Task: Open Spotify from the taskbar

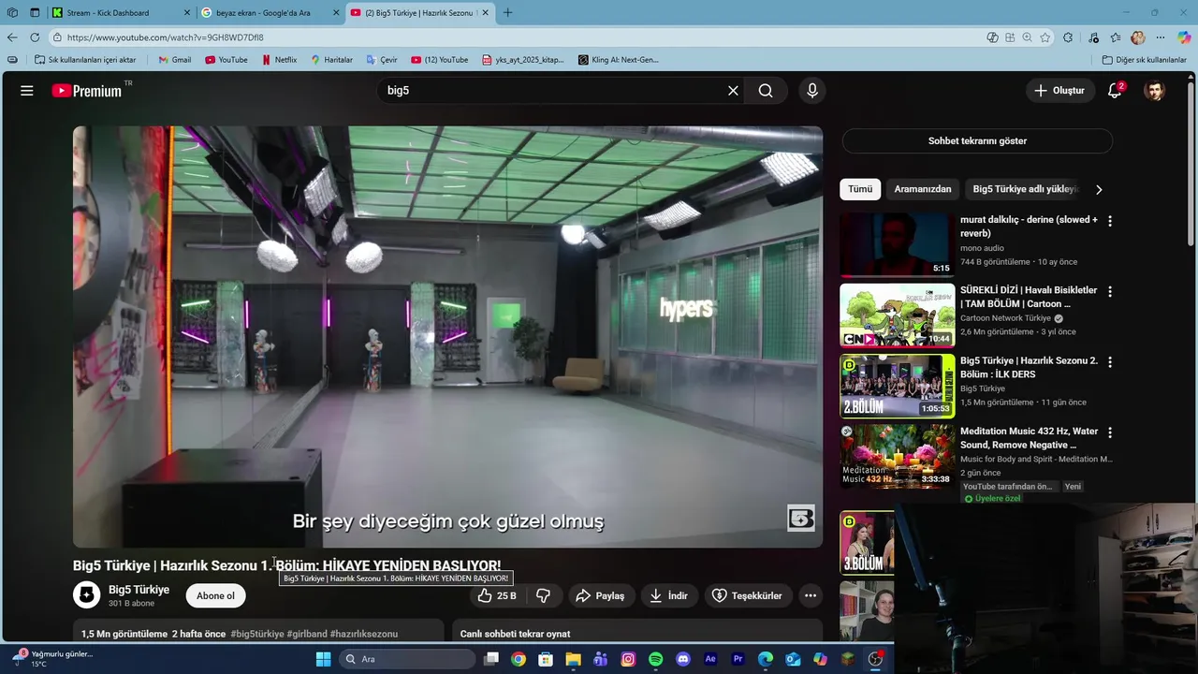Action: tap(655, 659)
